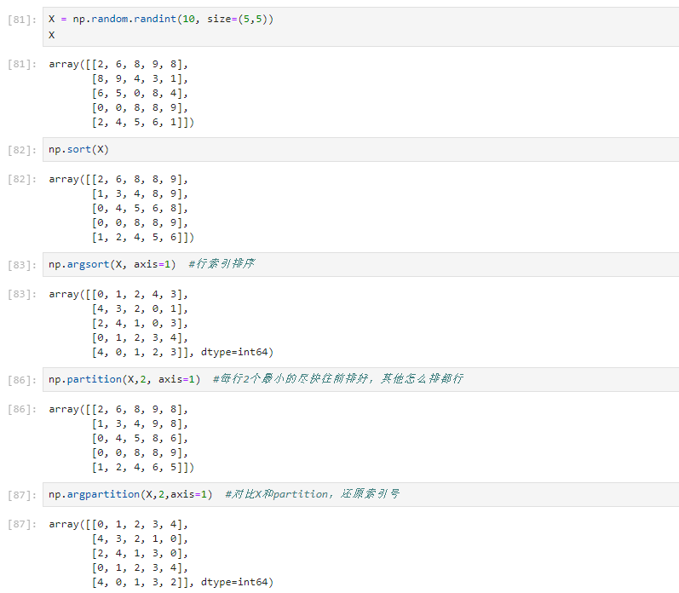Click the comment after np.argpartition call
The image size is (679, 593).
(312, 494)
